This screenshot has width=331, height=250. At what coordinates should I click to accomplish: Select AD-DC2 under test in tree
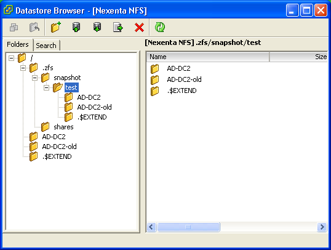(x=89, y=97)
